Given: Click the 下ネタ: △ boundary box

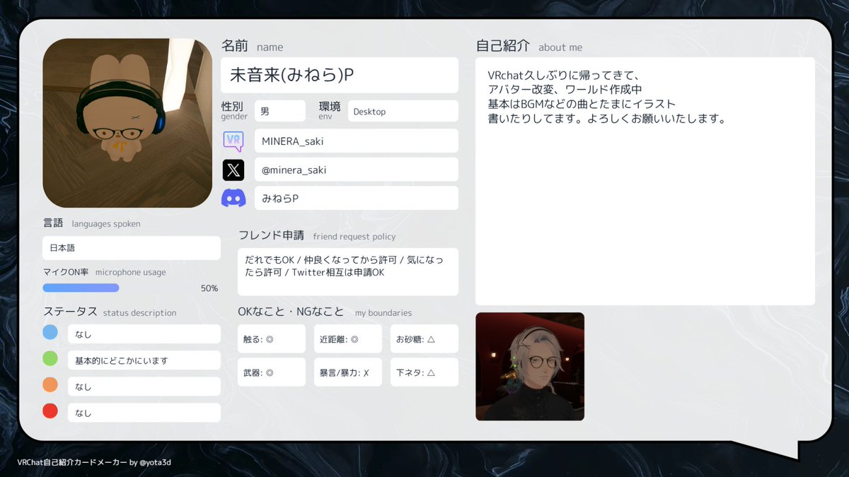Looking at the screenshot, I should (x=424, y=372).
